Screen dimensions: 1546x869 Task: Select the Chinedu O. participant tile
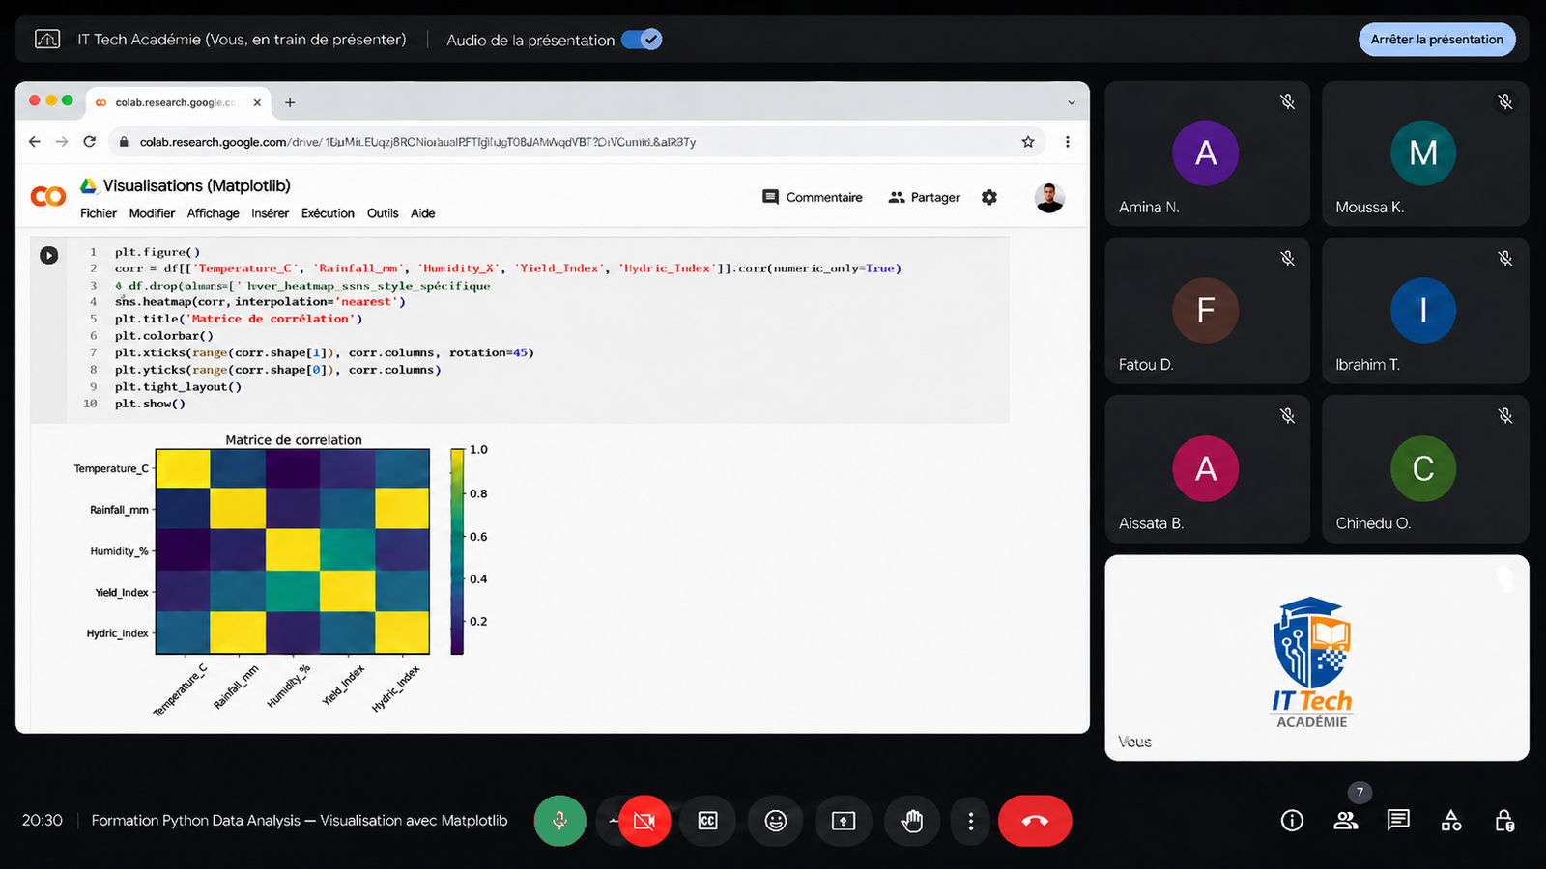point(1425,468)
